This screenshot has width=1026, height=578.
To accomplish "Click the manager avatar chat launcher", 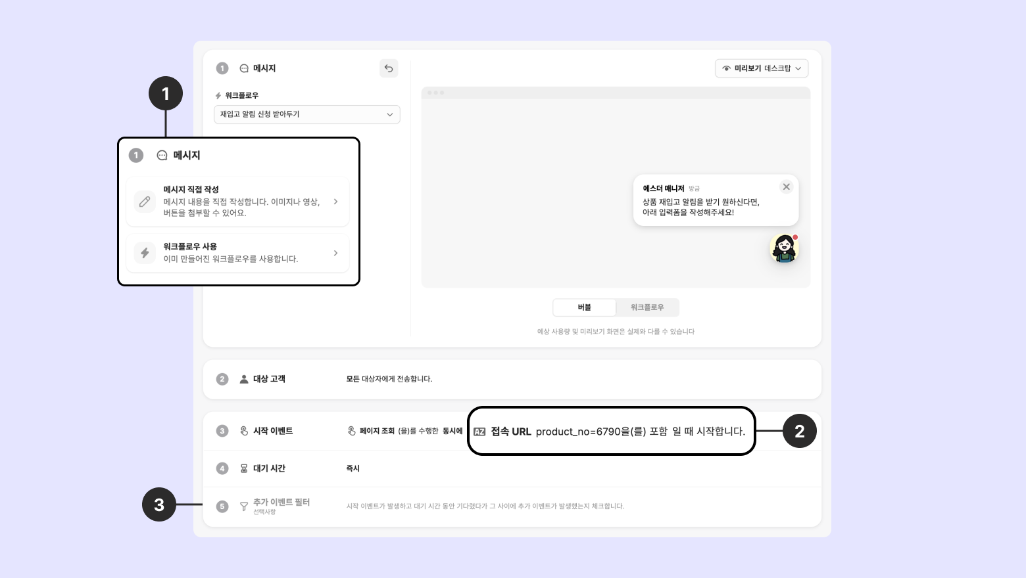I will [x=784, y=249].
